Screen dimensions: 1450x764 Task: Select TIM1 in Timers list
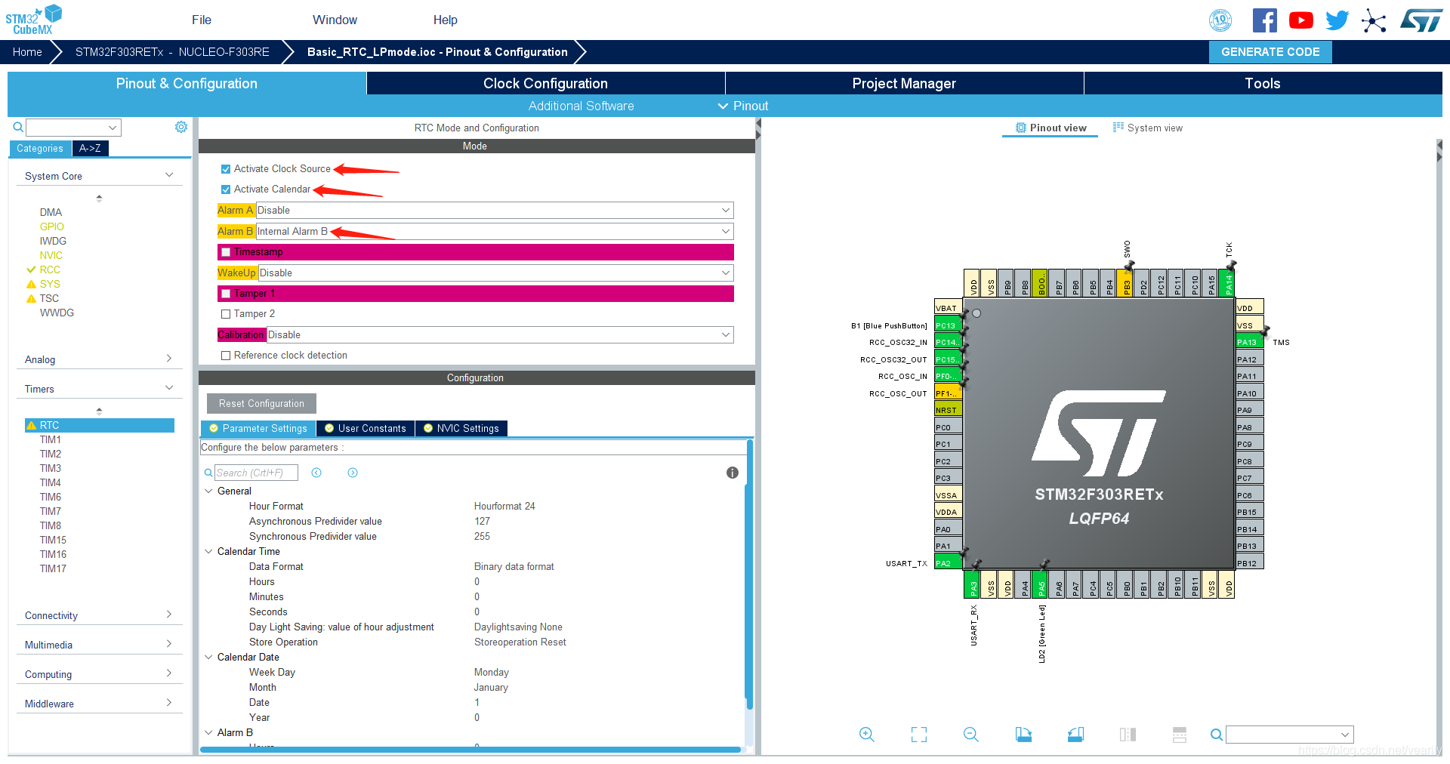(x=51, y=439)
